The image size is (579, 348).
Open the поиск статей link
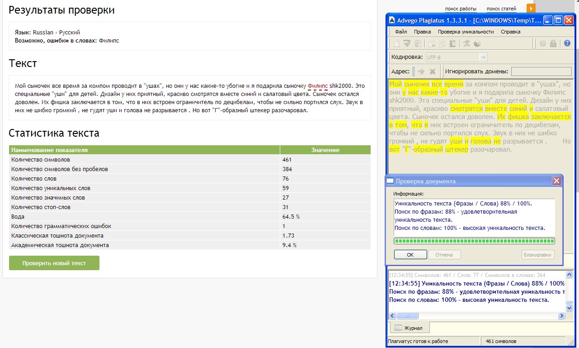tap(501, 9)
